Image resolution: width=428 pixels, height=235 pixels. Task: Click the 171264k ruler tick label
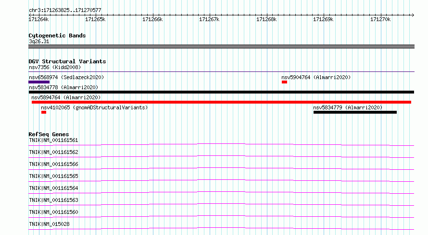tap(38, 19)
